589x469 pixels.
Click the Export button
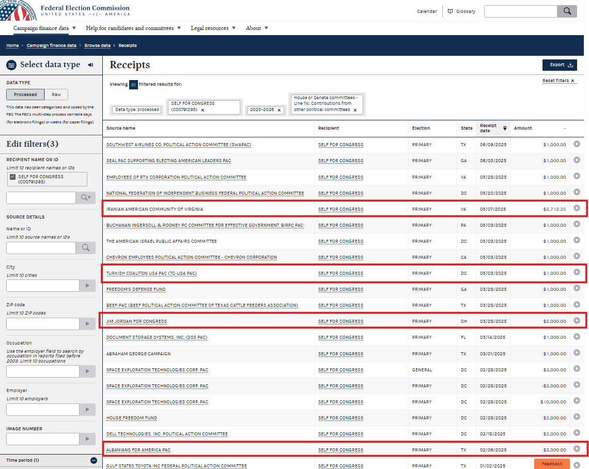[x=560, y=65]
